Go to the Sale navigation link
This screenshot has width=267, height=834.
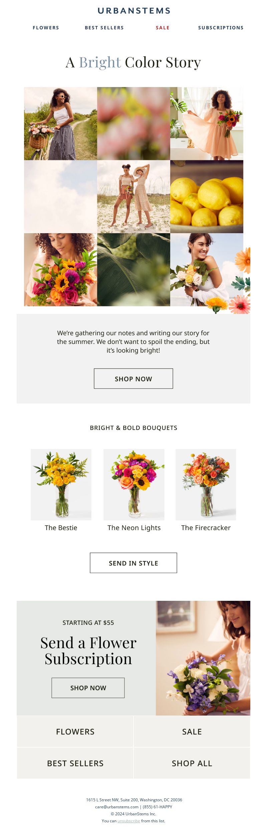point(163,28)
